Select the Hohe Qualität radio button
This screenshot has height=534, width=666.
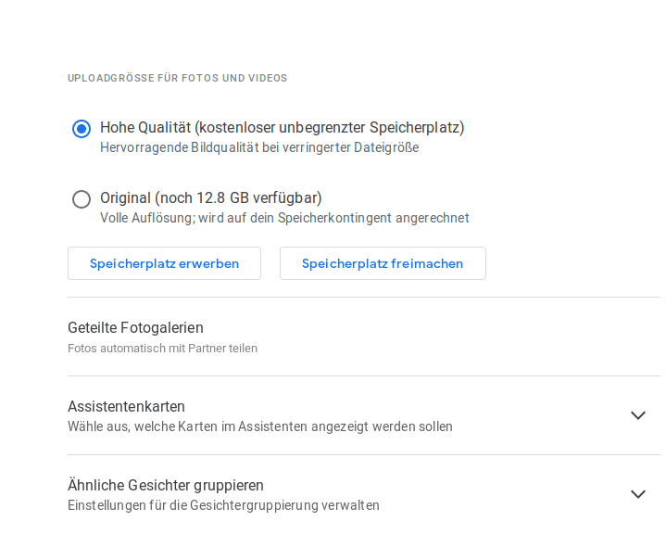pyautogui.click(x=82, y=129)
